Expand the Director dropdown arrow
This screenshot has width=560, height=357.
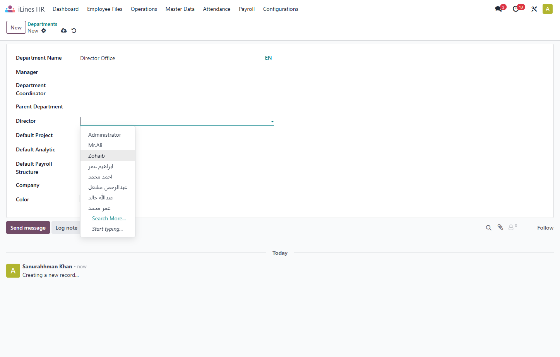point(272,122)
